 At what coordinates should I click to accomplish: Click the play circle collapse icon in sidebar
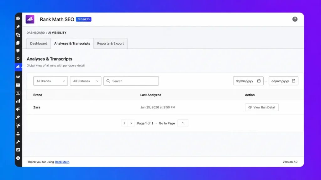click(x=18, y=158)
